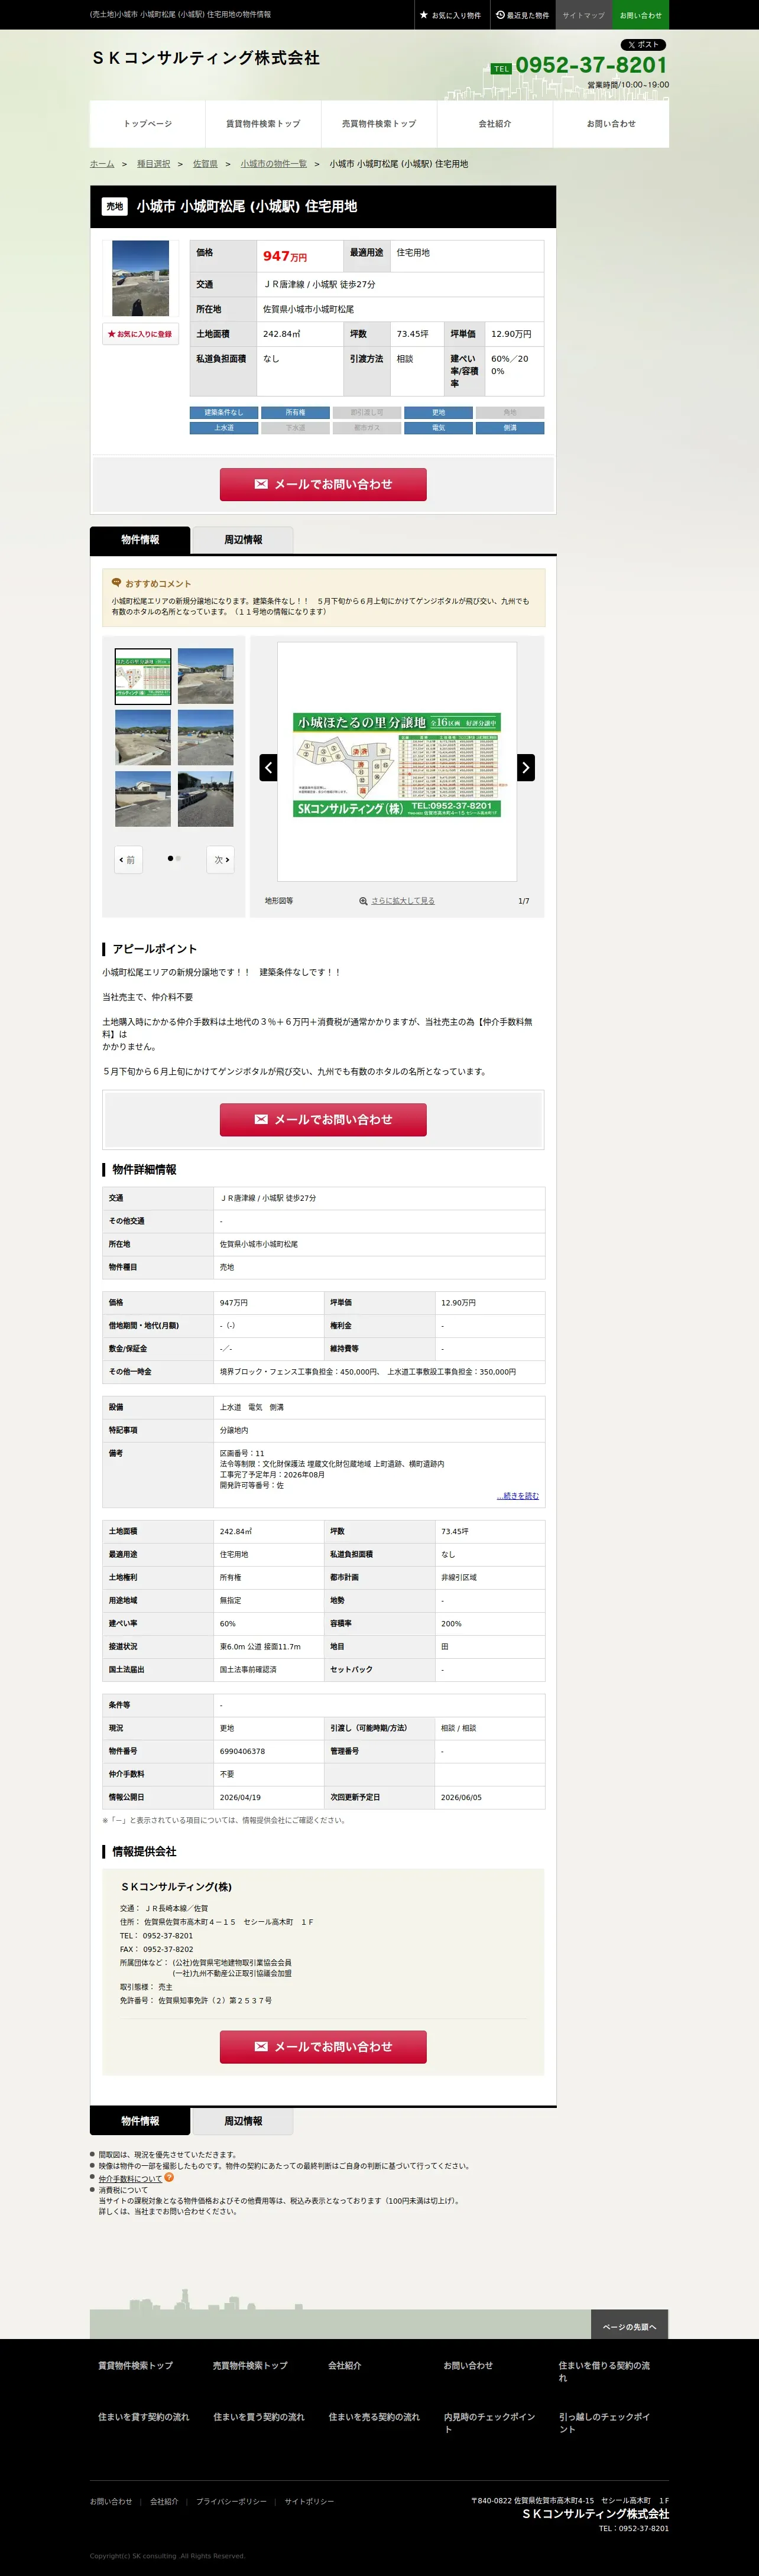Open the large 小城ほたるの里分譲地 map image

(x=397, y=765)
